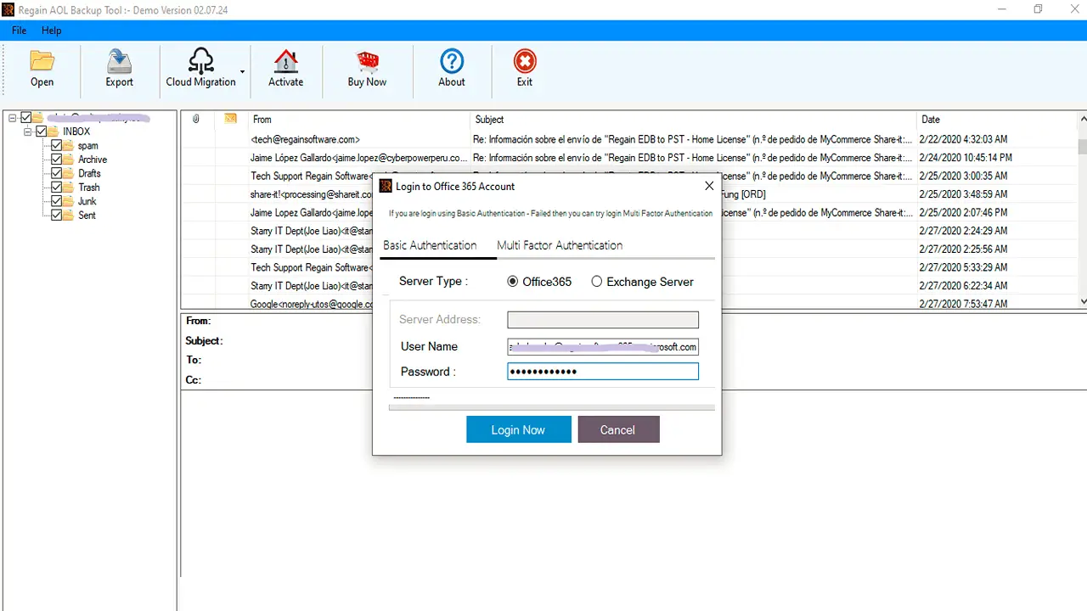Select the Trash folder label in tree

point(89,188)
